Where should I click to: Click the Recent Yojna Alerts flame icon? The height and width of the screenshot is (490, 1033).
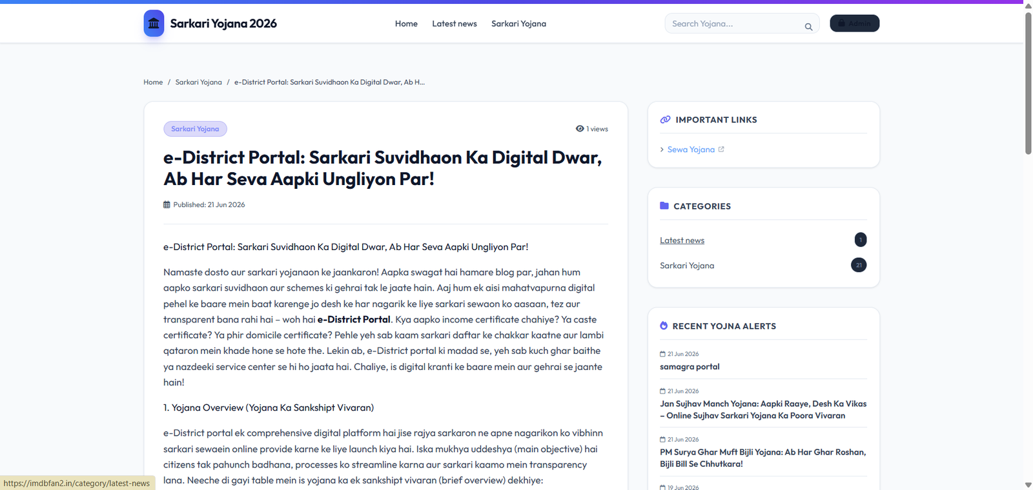[x=664, y=326]
